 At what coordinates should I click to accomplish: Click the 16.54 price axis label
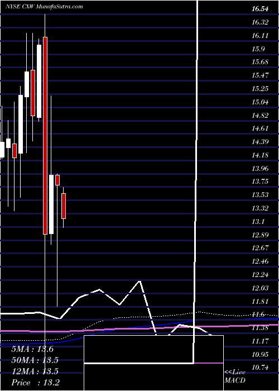tap(260, 9)
